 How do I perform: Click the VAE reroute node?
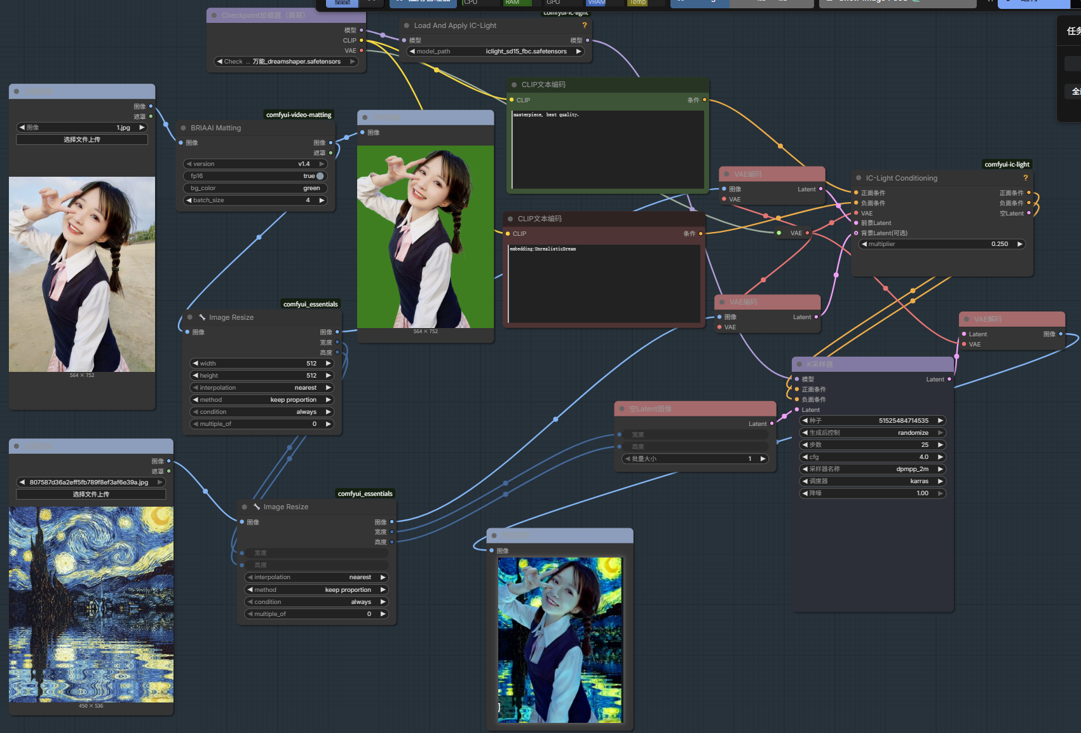[x=793, y=233]
